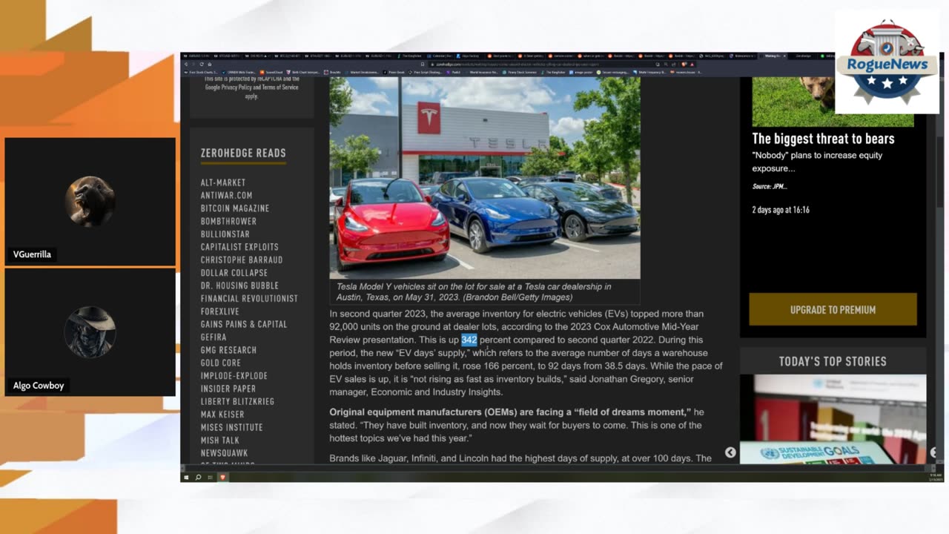The height and width of the screenshot is (534, 949).
Task: Click '2 days ago at 16:16' timestamp
Action: click(x=781, y=210)
